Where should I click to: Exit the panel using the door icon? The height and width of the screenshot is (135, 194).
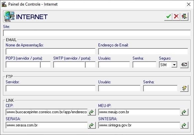184,16
